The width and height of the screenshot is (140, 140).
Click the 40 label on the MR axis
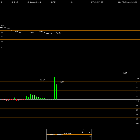(137, 92)
